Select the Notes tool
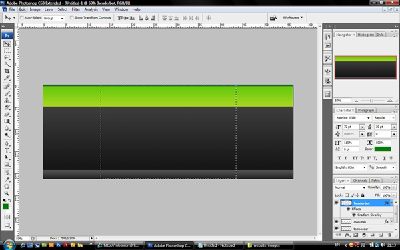Viewport: 400px width, 250px height. click(7, 173)
